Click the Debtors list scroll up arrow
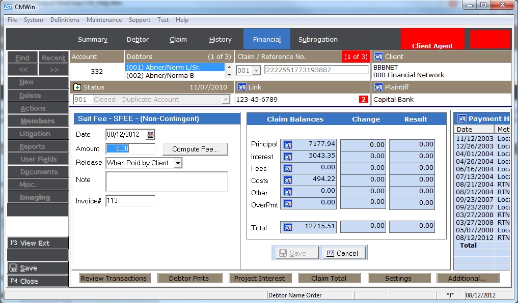Screen dimensions: 518x303 pos(229,67)
